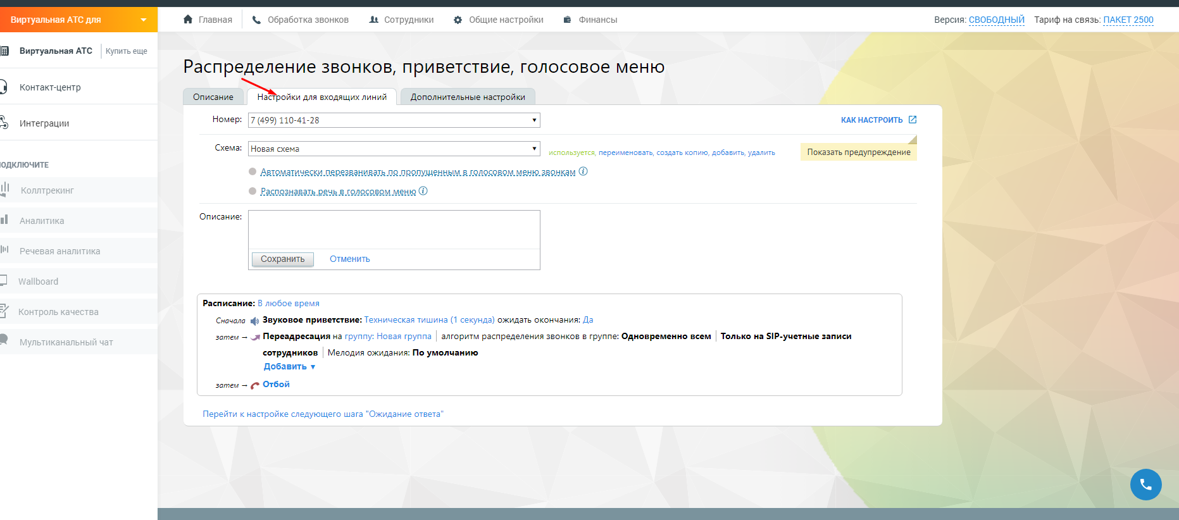Click Речевая аналитика sidebar icon
Image resolution: width=1179 pixels, height=520 pixels.
pos(4,250)
